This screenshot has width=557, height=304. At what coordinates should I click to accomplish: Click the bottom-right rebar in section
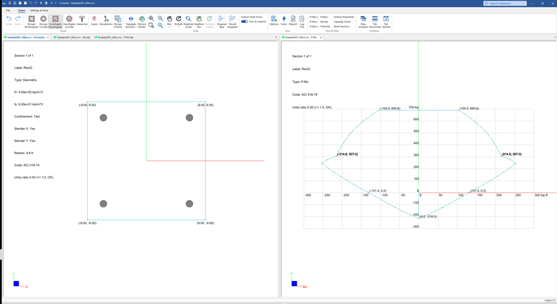189,204
